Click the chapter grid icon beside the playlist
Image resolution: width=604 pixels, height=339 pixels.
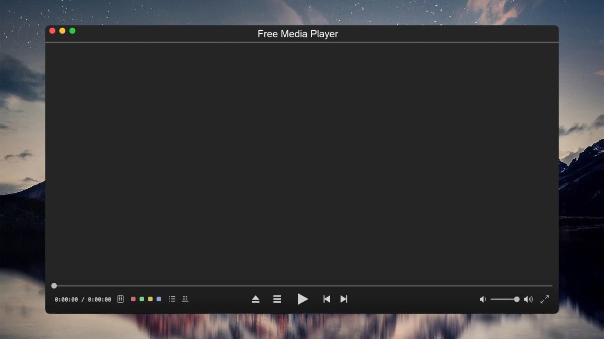pyautogui.click(x=185, y=299)
